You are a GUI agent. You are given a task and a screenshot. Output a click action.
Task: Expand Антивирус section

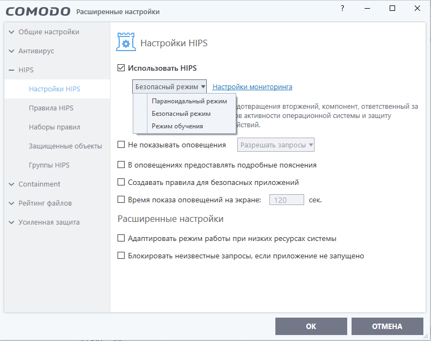pos(11,51)
